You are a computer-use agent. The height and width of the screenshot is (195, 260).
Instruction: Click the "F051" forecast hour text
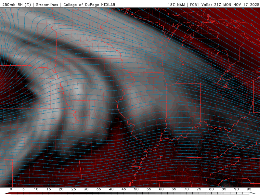pyautogui.click(x=194, y=5)
